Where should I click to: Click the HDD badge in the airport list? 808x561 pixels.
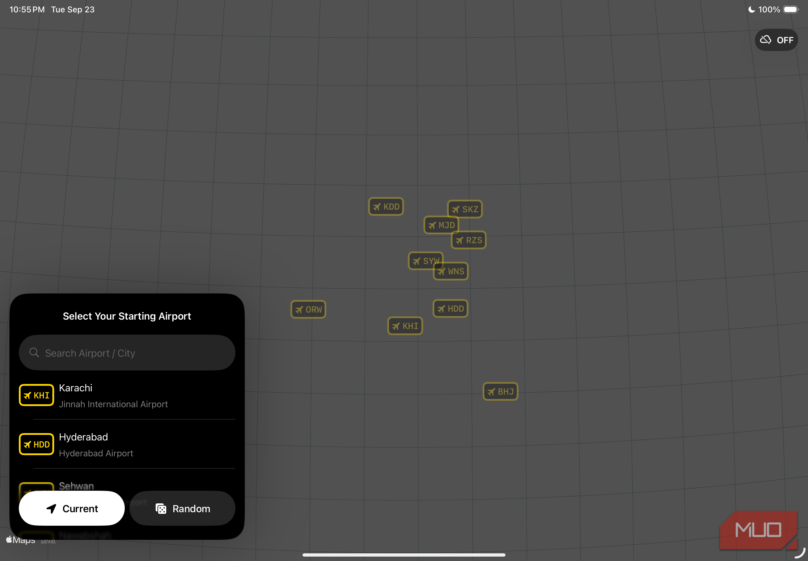pyautogui.click(x=36, y=444)
